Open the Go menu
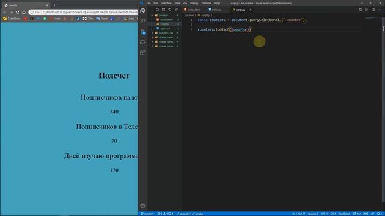This screenshot has width=385, height=216. [x=185, y=3]
